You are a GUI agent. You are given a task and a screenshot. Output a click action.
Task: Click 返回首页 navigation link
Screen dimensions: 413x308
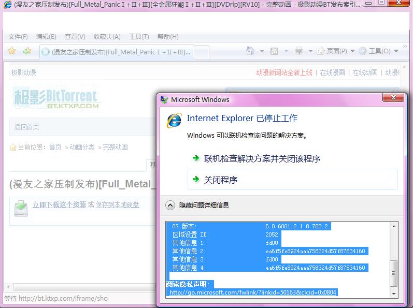(x=26, y=127)
